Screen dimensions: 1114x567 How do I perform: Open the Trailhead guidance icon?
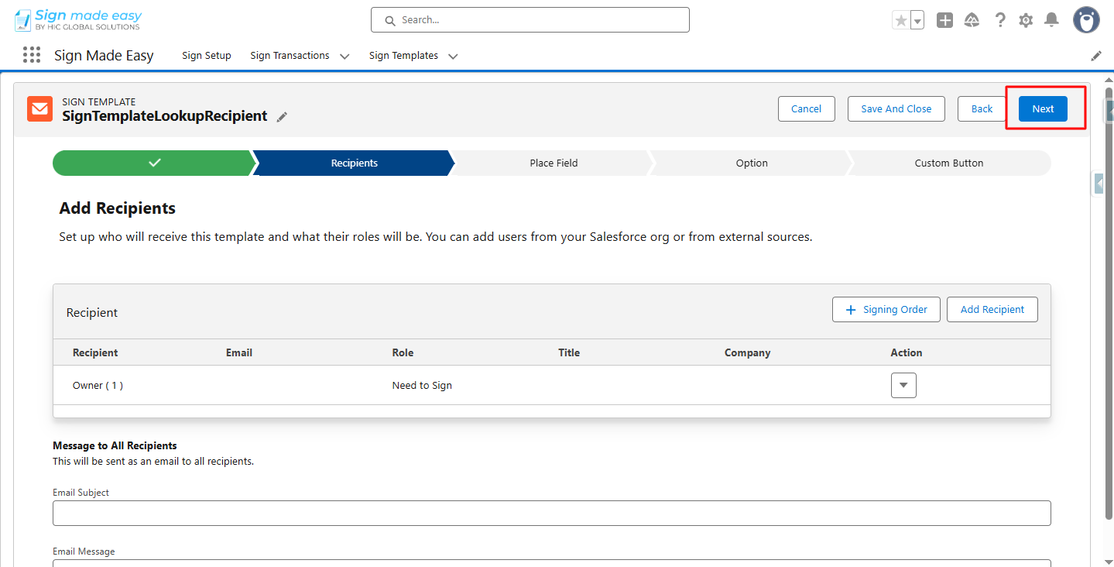(x=972, y=21)
